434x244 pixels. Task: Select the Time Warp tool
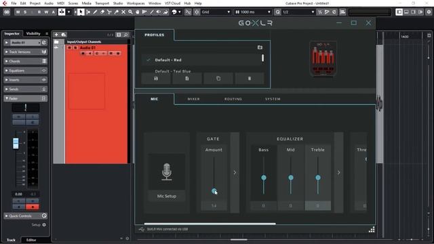(x=144, y=12)
